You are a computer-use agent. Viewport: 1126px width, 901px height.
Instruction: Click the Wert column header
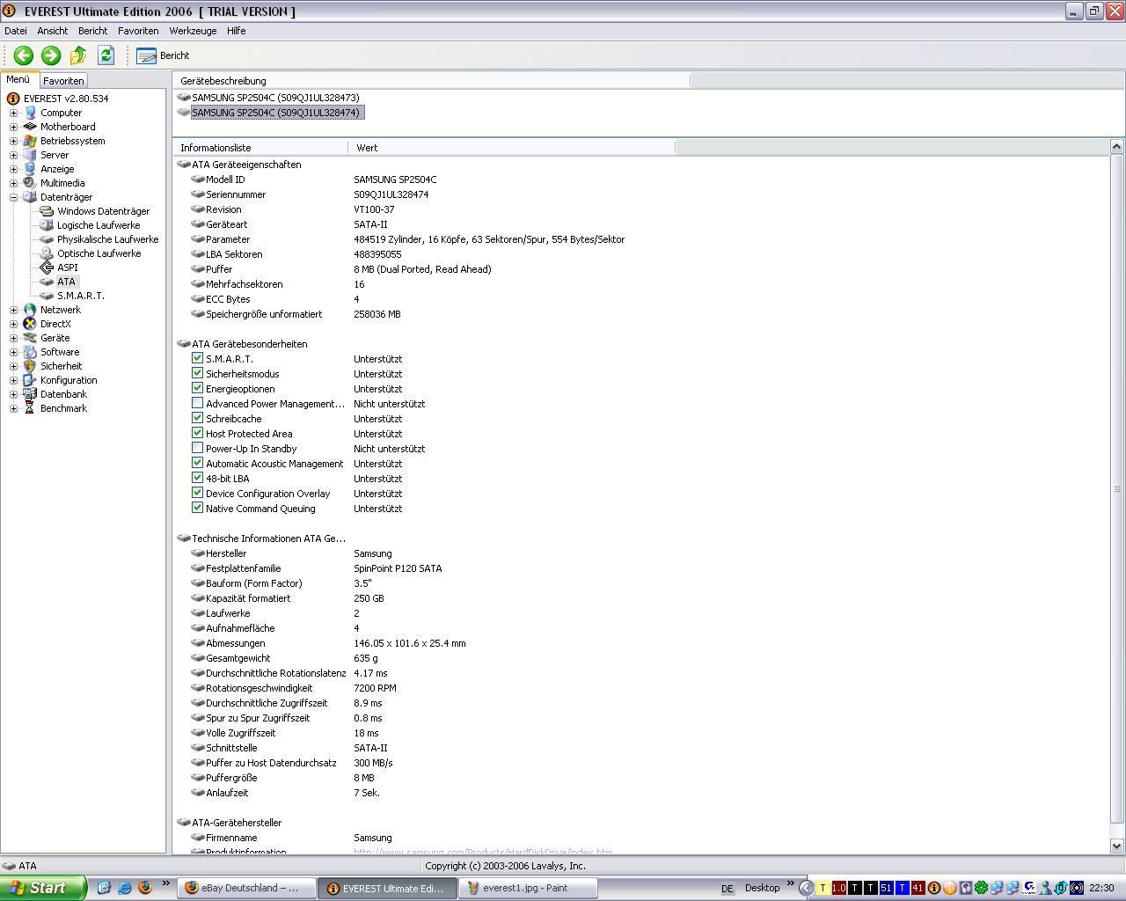[x=512, y=148]
